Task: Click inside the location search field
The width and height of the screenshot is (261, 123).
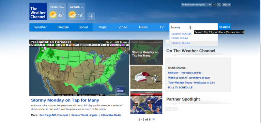Action: click(x=193, y=27)
